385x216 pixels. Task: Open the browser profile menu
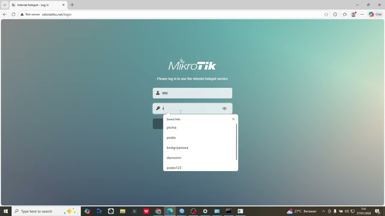point(354,14)
